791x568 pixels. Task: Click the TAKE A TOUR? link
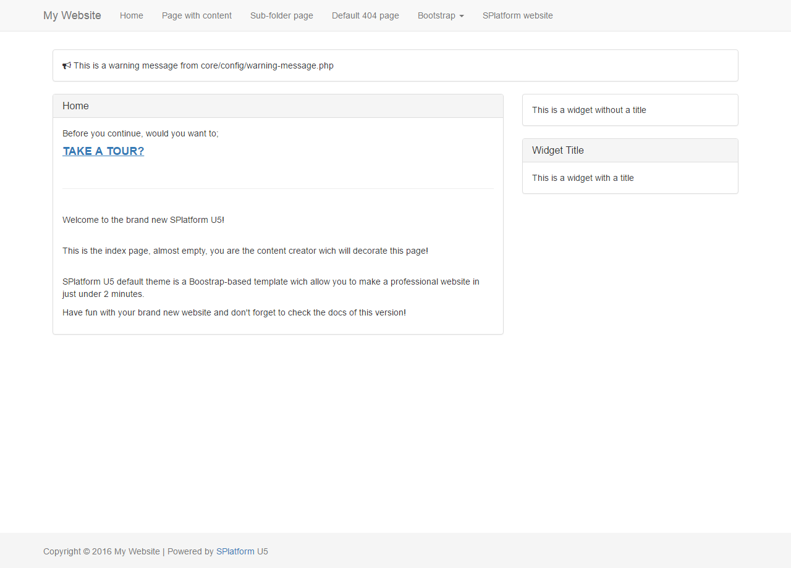[x=103, y=151]
